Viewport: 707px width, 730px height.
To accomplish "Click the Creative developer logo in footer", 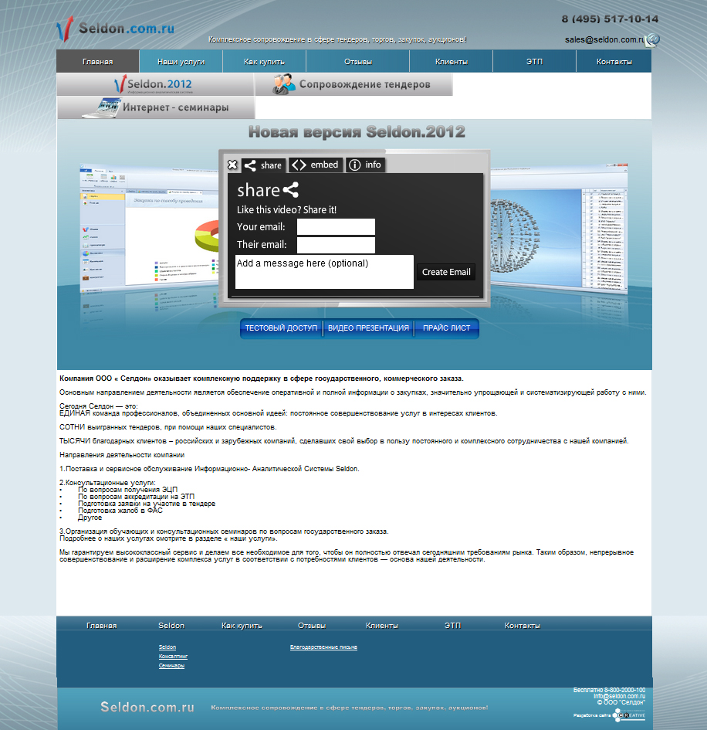I will tap(629, 715).
